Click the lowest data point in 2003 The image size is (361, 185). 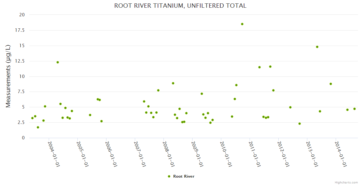(38, 127)
